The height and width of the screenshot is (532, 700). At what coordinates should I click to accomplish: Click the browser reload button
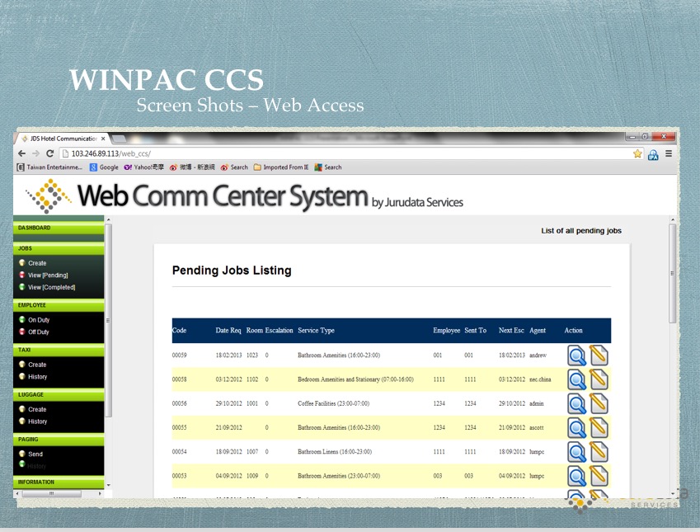(x=49, y=153)
